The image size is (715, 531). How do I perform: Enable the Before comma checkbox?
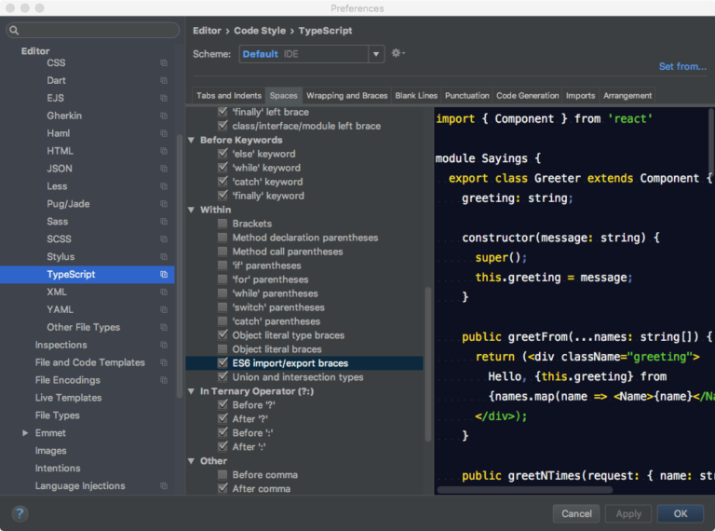(x=223, y=474)
